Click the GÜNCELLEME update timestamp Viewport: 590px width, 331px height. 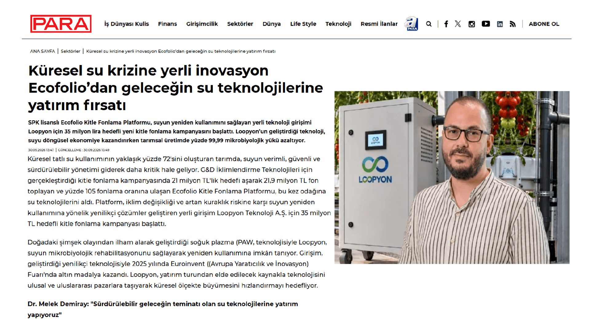84,150
